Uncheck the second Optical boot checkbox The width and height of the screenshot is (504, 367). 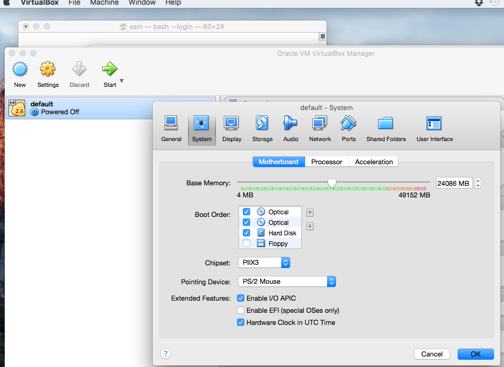coord(246,222)
